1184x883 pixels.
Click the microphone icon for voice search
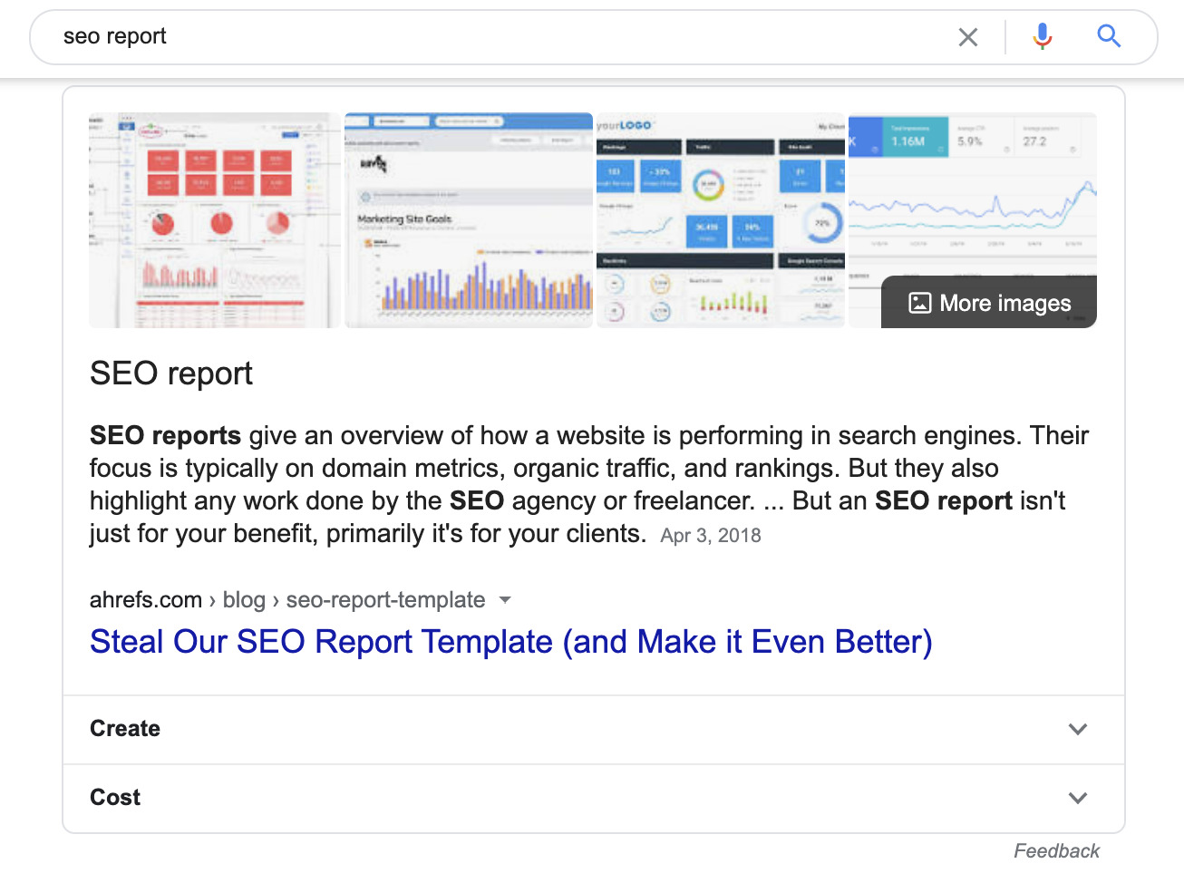point(1043,37)
